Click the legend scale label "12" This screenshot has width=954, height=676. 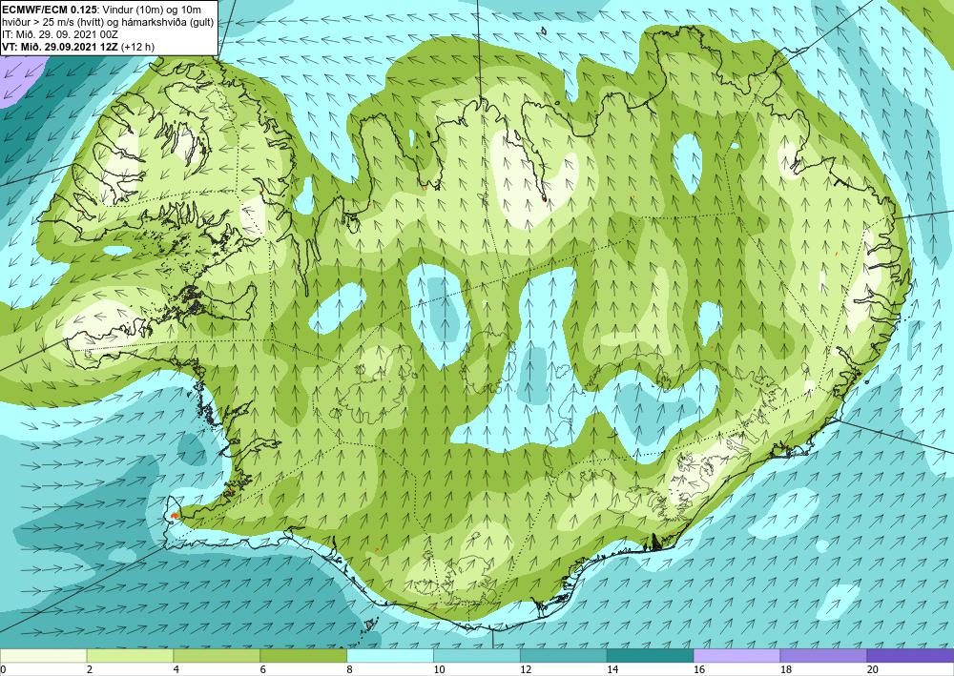526,670
